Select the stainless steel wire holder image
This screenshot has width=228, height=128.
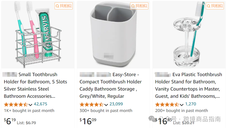tap(38, 35)
